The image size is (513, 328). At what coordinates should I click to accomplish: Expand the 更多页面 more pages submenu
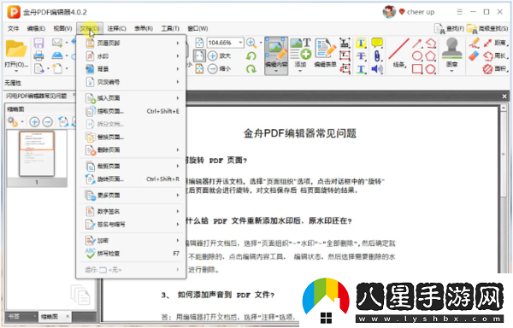click(x=131, y=195)
